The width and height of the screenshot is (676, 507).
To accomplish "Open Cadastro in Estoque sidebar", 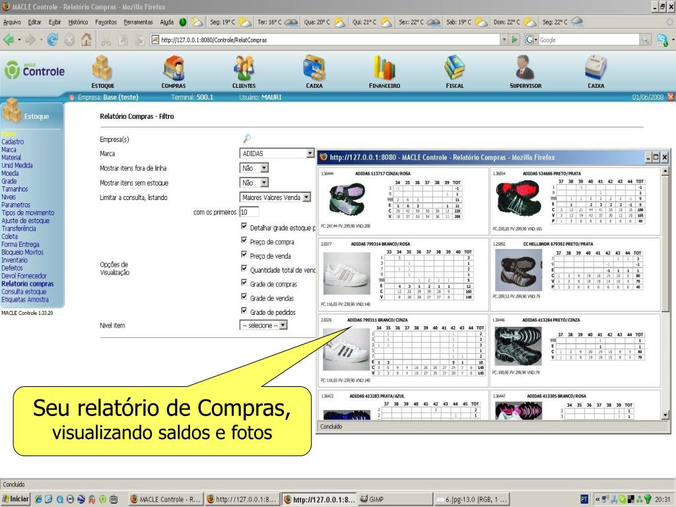I will [13, 141].
